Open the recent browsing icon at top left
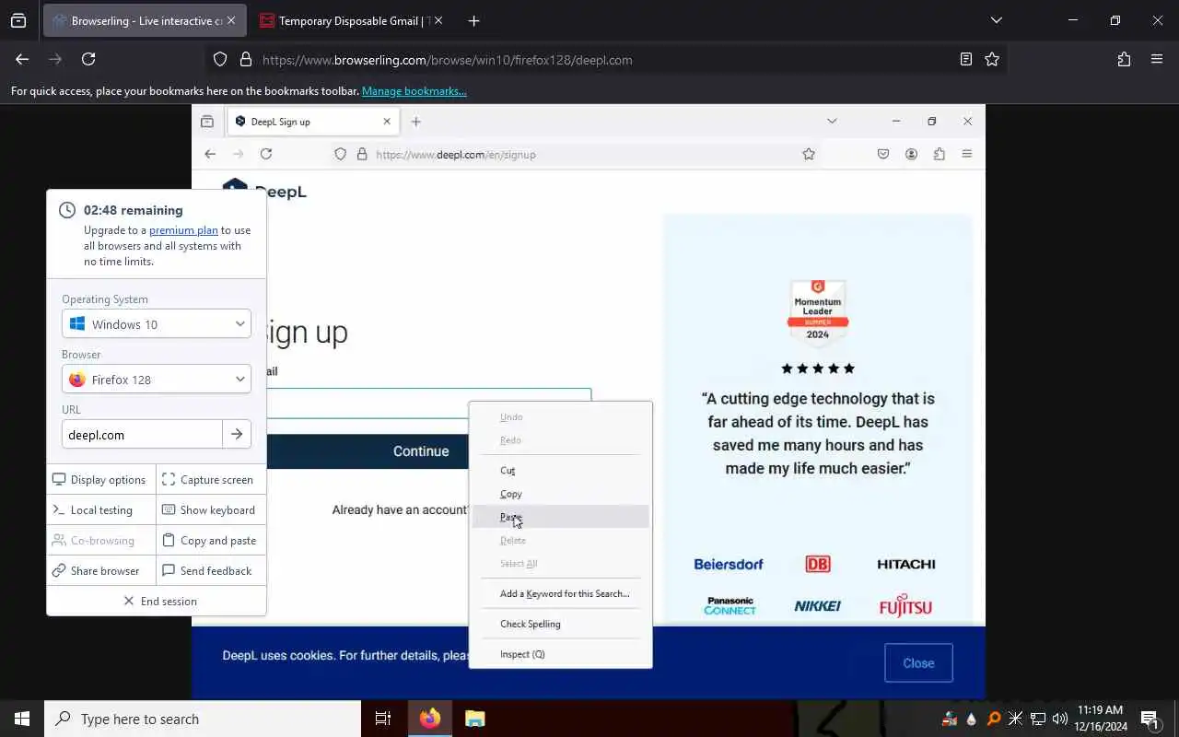The width and height of the screenshot is (1179, 737). coord(18,20)
